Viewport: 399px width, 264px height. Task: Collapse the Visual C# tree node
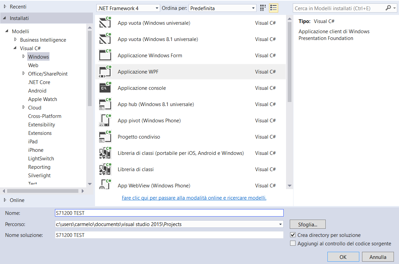coord(15,48)
